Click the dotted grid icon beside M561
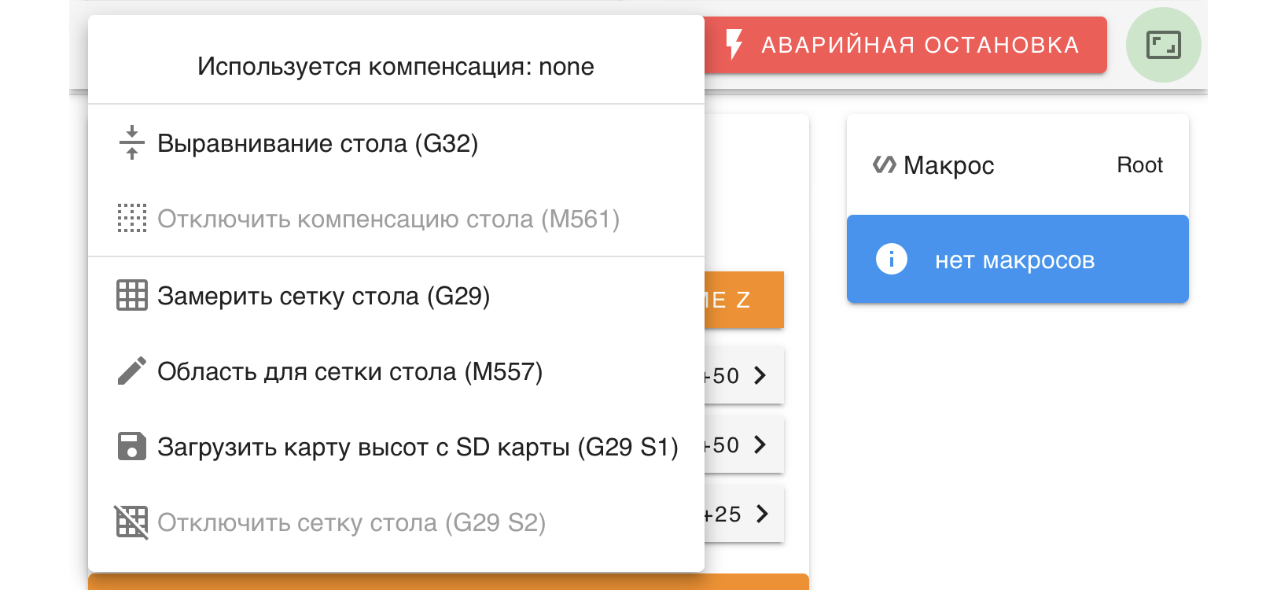This screenshot has height=590, width=1277. click(x=132, y=219)
